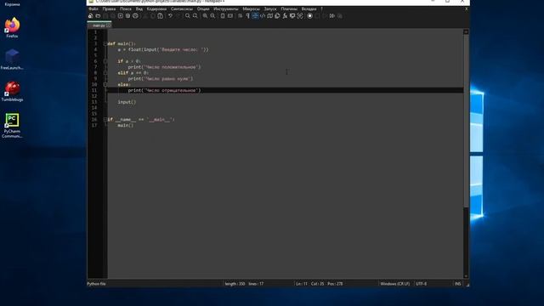Zoom out using the toolbar icon
Image resolution: width=544 pixels, height=306 pixels.
pyautogui.click(x=212, y=16)
